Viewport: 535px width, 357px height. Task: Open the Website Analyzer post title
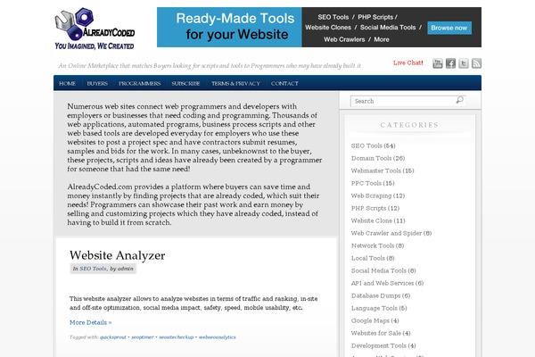[x=117, y=255]
